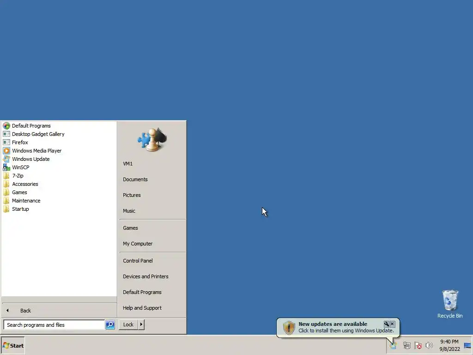Click the Accessories folder icon
Viewport: 473px width, 355px height.
(x=6, y=184)
